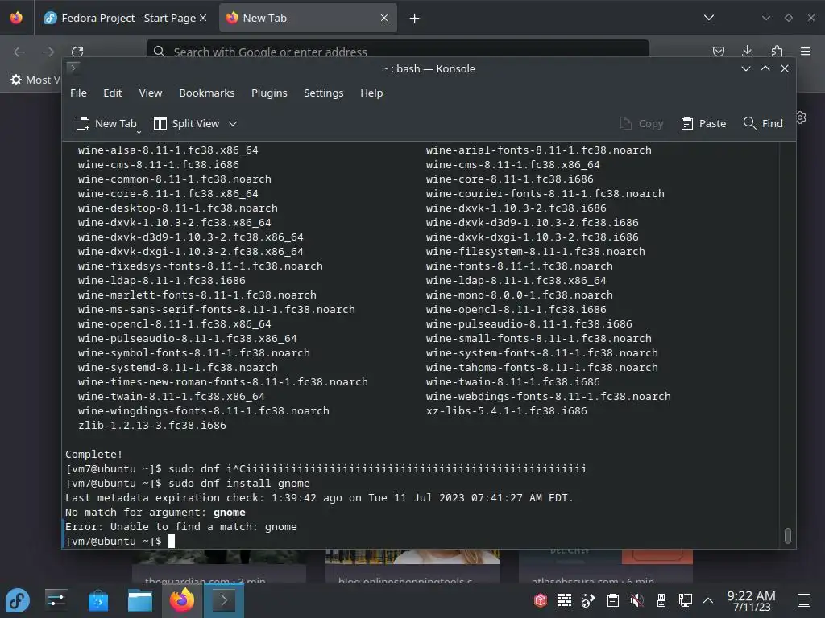Image resolution: width=825 pixels, height=618 pixels.
Task: Click keyboard layout tray icon
Action: [x=565, y=600]
